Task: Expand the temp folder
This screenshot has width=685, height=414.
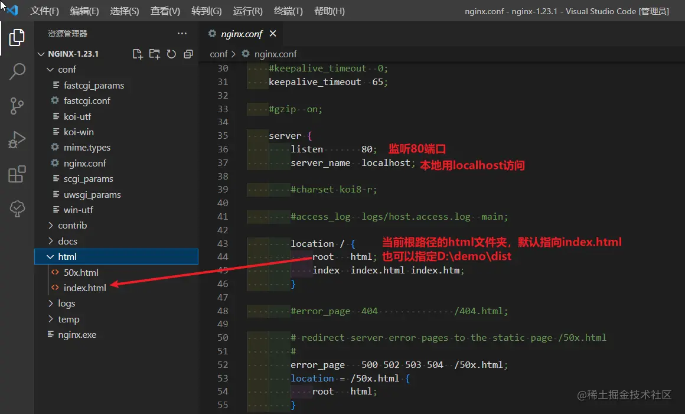Action: [50, 320]
